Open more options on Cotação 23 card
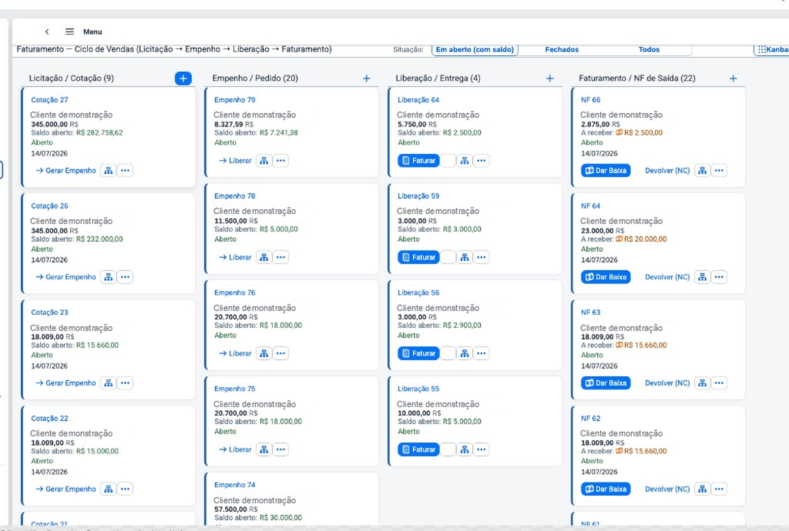 tap(125, 383)
